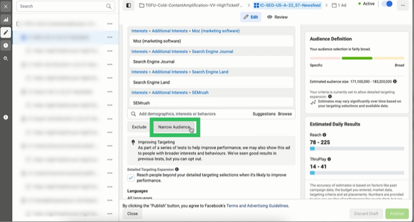Uncheck the Detailed Targeting Expansion checkbox
Image resolution: width=414 pixels, height=222 pixels.
[x=131, y=178]
